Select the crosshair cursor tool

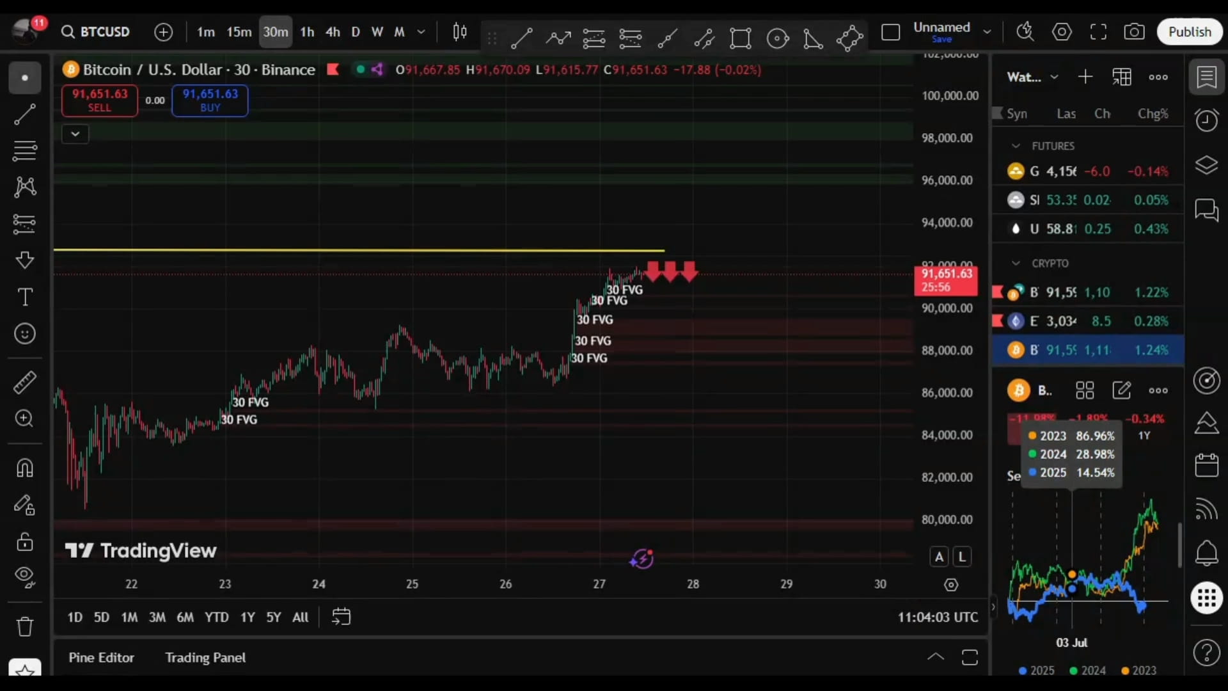[x=25, y=78]
